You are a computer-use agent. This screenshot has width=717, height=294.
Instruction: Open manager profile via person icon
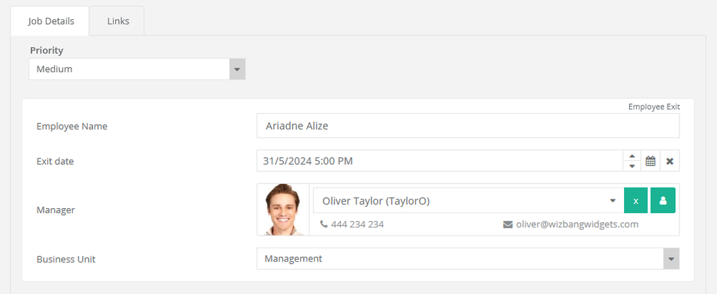(663, 201)
